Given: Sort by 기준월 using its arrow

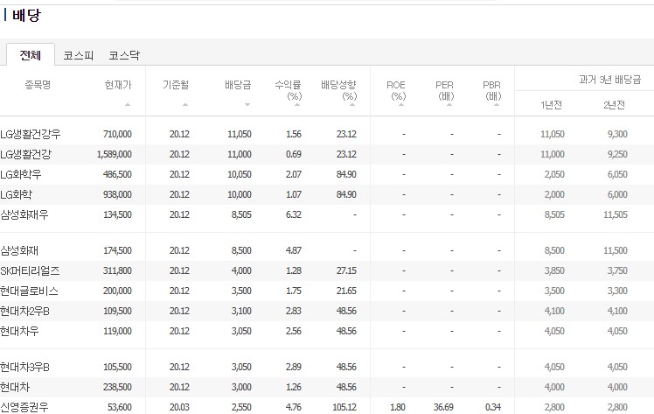Looking at the screenshot, I should coord(185,105).
